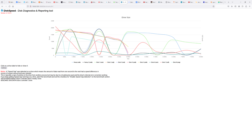Viewport: 252px width, 139px height.
Task: Switch to the Gmail Boîte tab
Action: [11, 2]
